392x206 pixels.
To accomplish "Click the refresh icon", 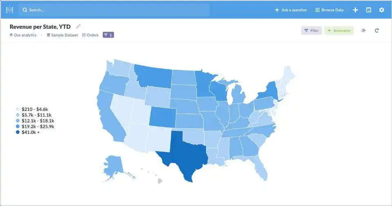I will [x=377, y=31].
